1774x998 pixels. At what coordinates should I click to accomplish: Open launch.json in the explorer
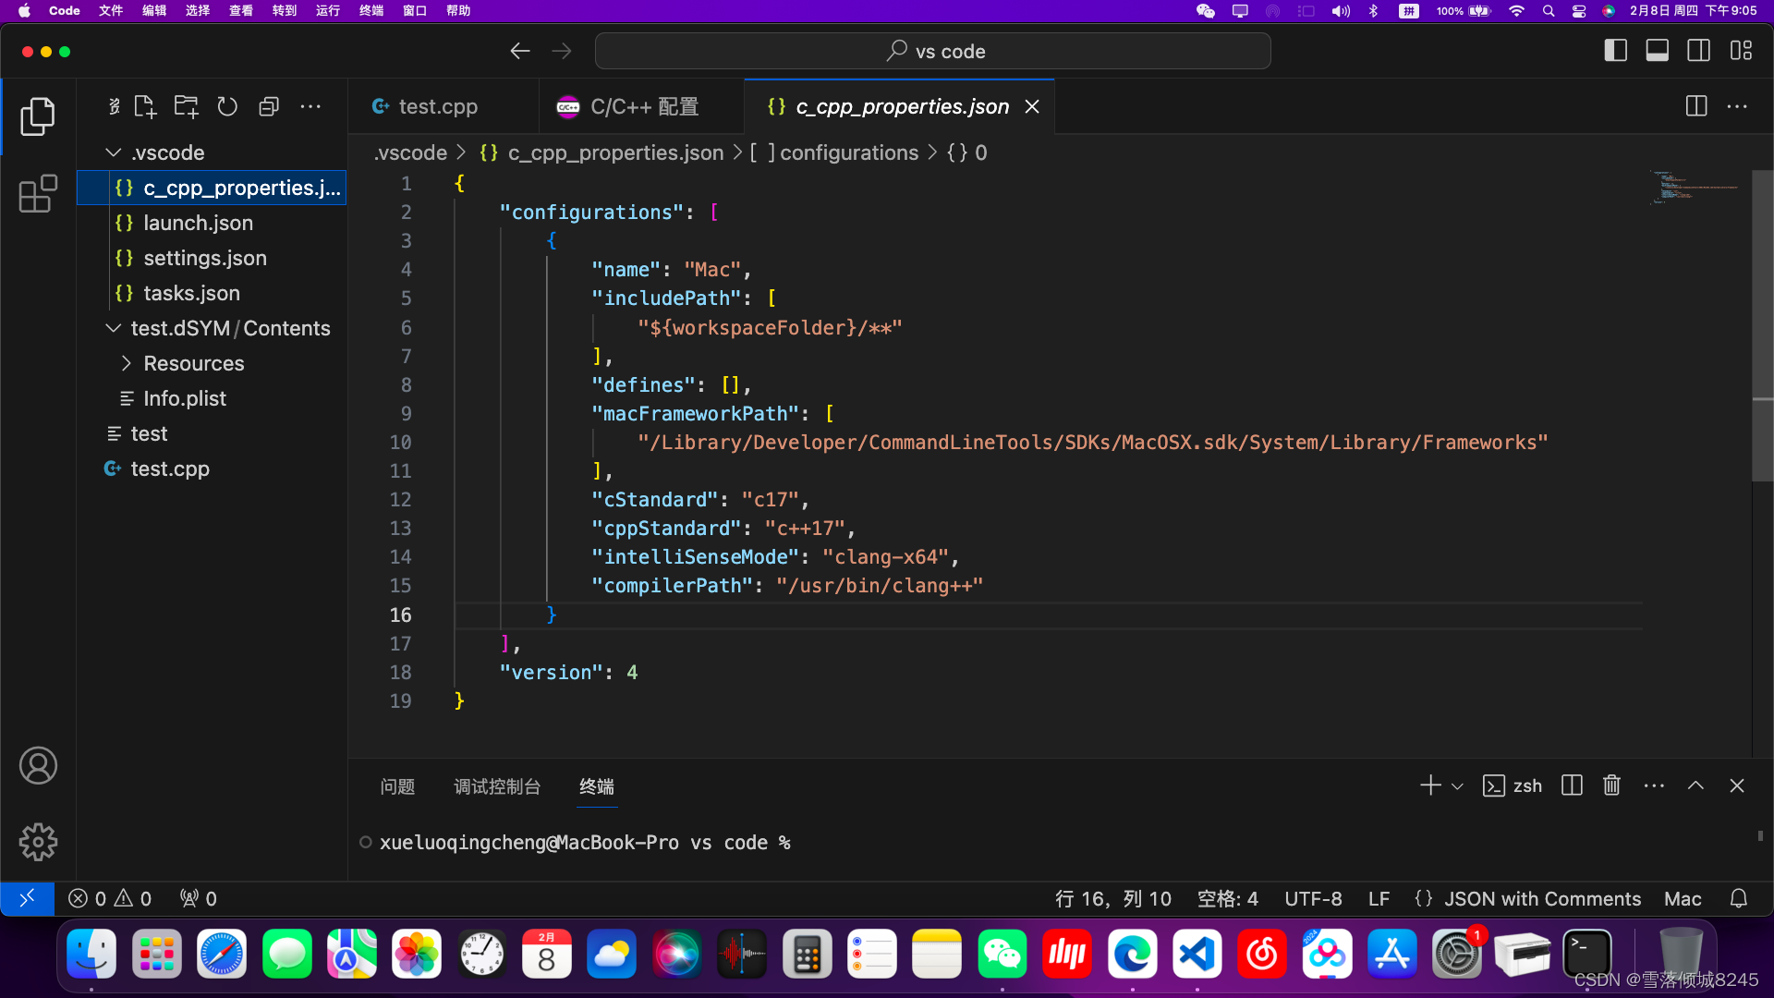pyautogui.click(x=198, y=223)
